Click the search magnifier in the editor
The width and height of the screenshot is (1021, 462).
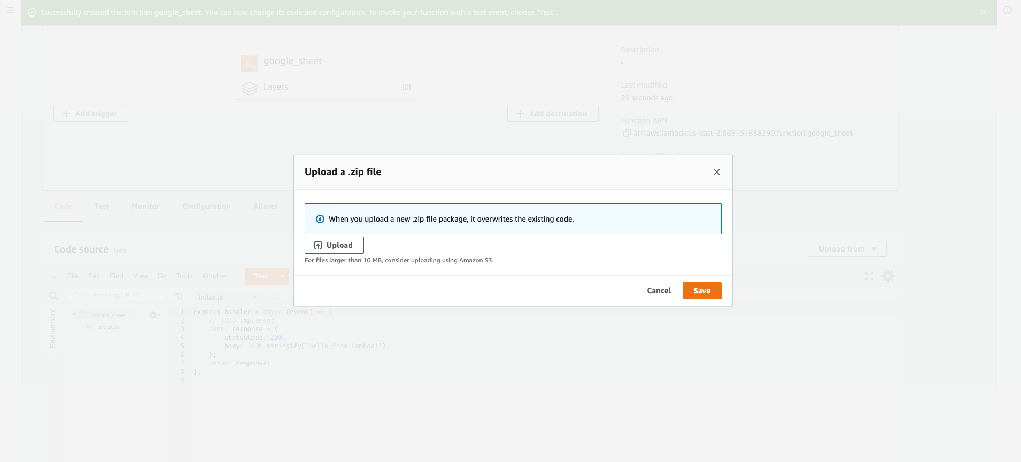point(53,295)
